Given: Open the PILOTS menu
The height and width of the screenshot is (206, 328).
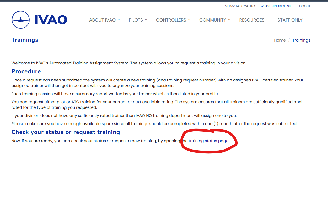Looking at the screenshot, I should tap(136, 20).
